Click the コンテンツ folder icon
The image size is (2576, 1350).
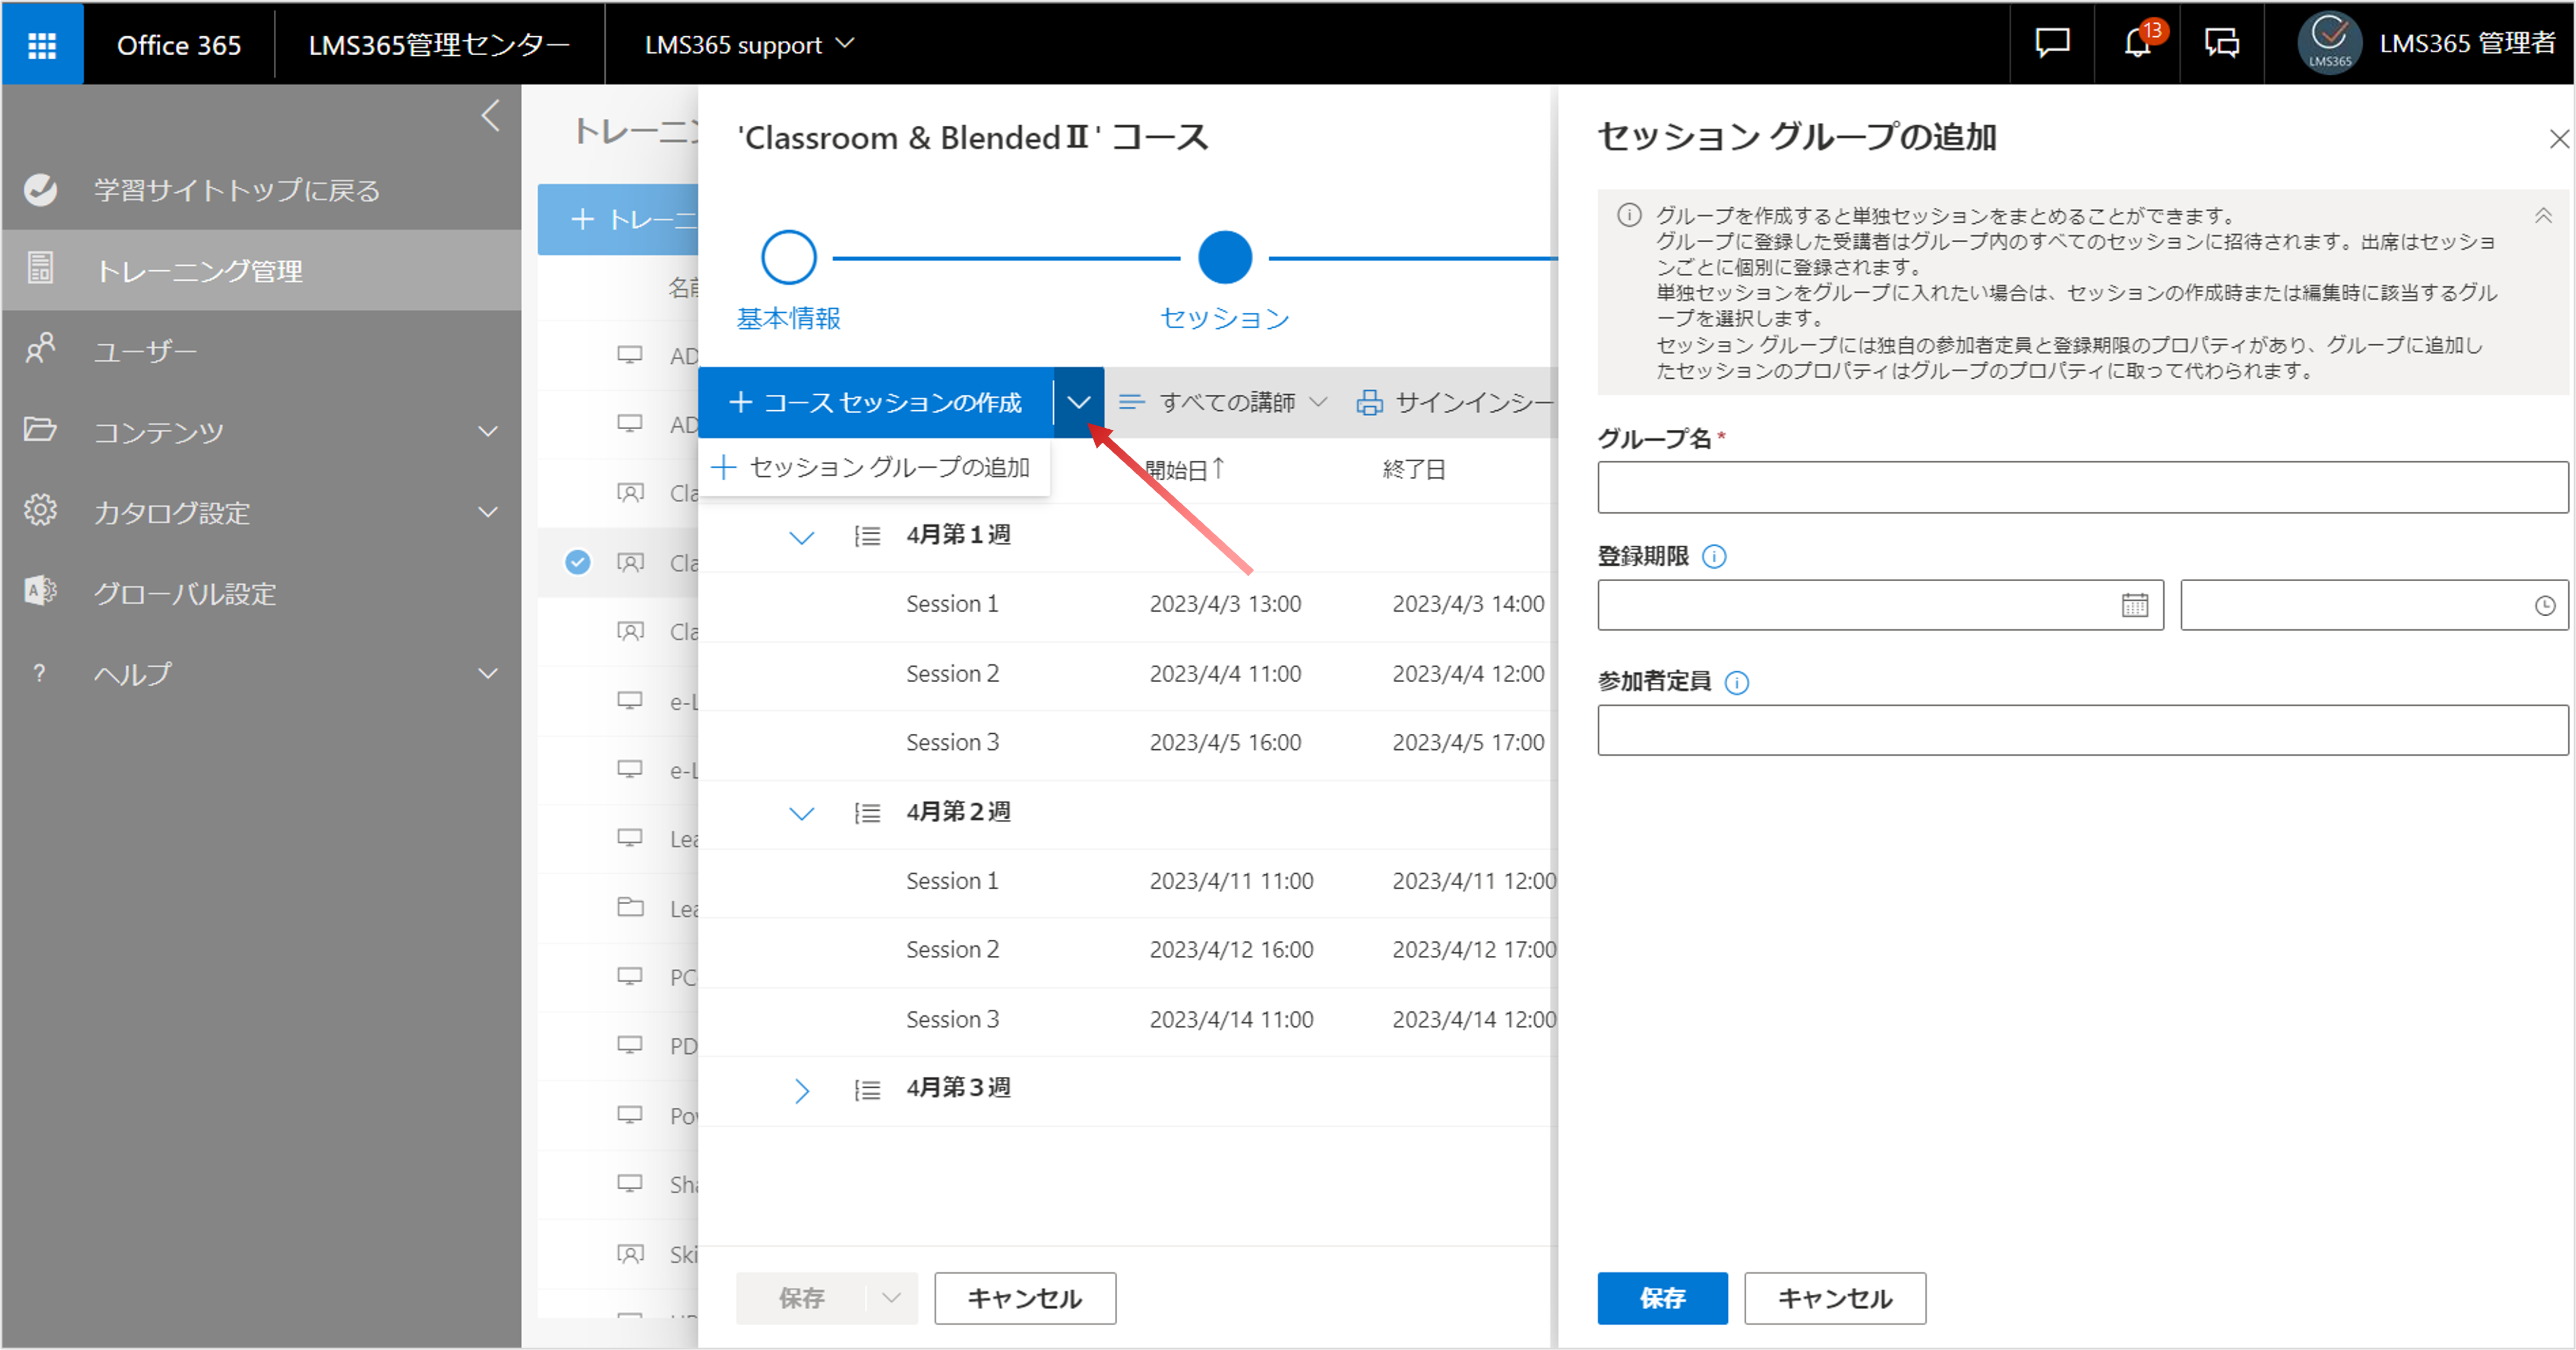click(40, 429)
